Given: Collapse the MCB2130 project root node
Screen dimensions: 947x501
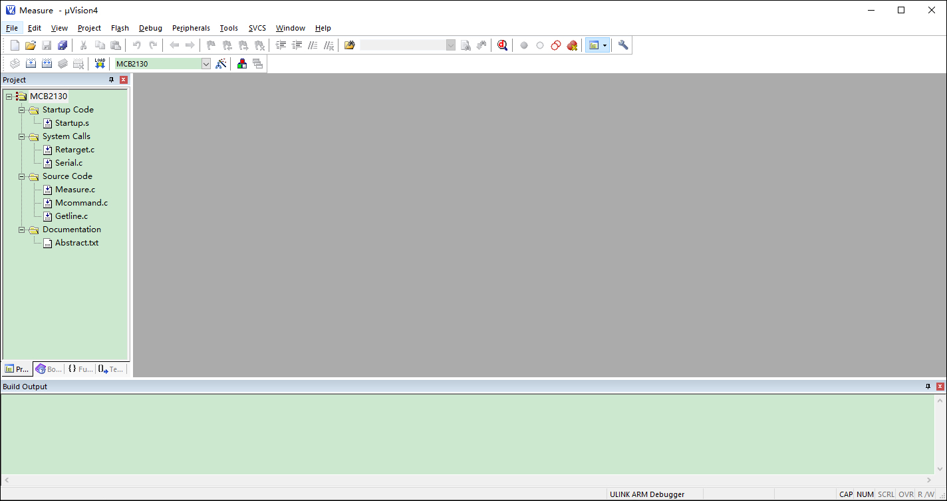Looking at the screenshot, I should coord(9,96).
